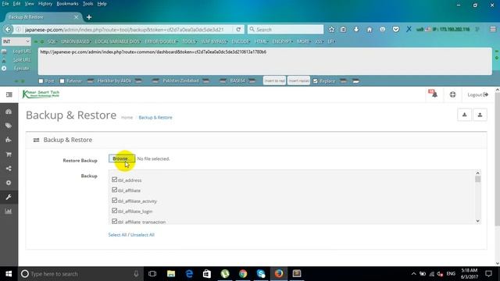This screenshot has height=281, width=500.
Task: Reload the page using the refresh icon
Action: (238, 30)
